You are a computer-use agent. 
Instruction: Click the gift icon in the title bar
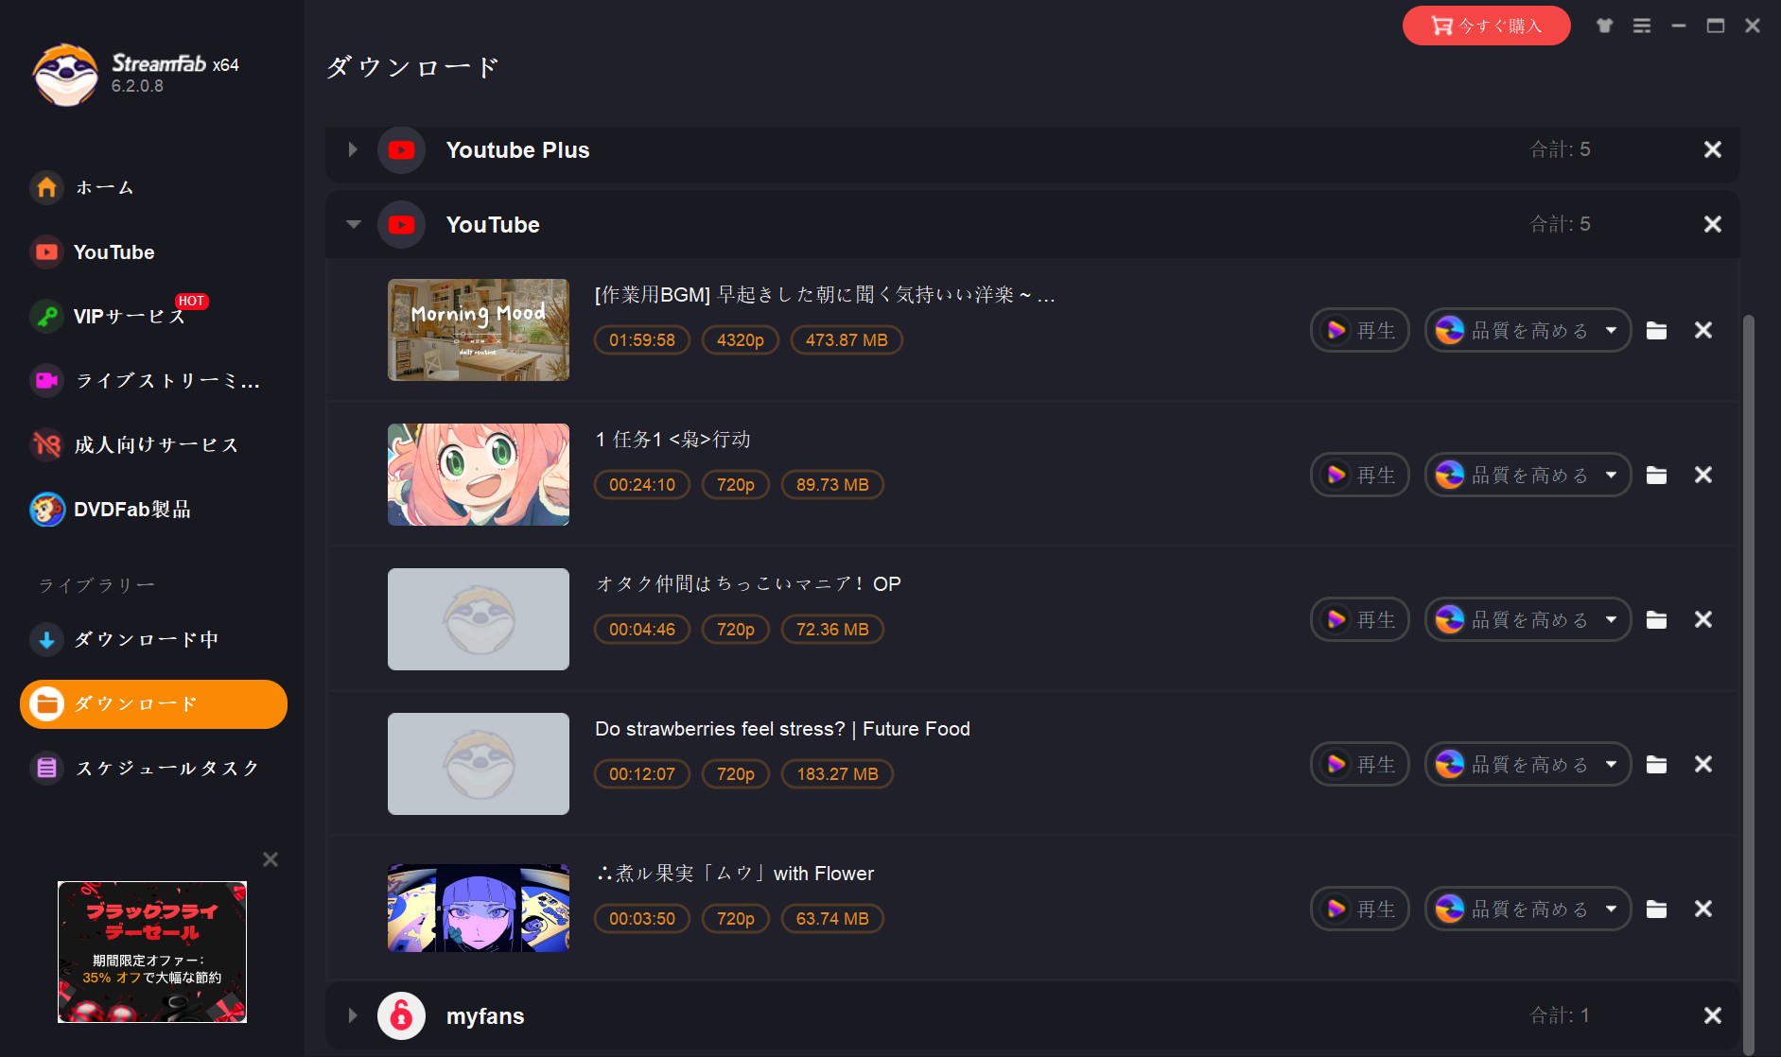point(1605,26)
